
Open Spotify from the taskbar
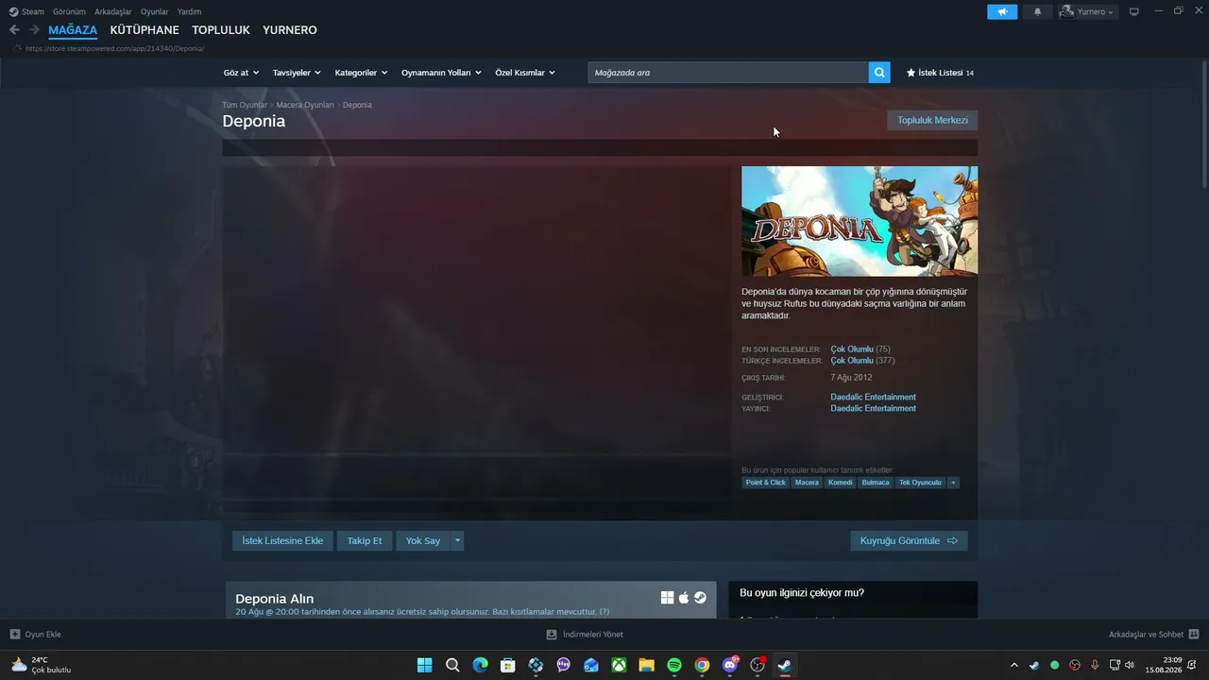point(674,665)
